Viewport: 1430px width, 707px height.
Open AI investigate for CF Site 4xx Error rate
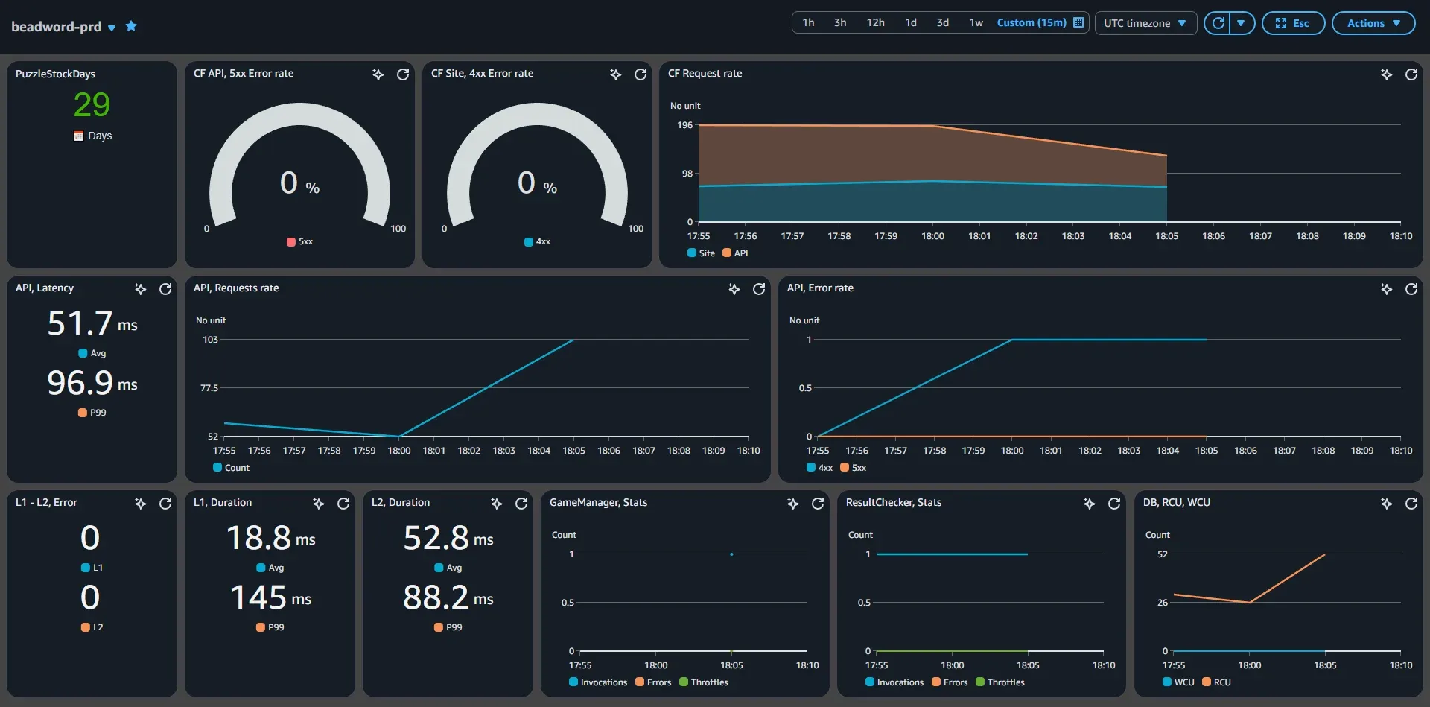[x=616, y=74]
